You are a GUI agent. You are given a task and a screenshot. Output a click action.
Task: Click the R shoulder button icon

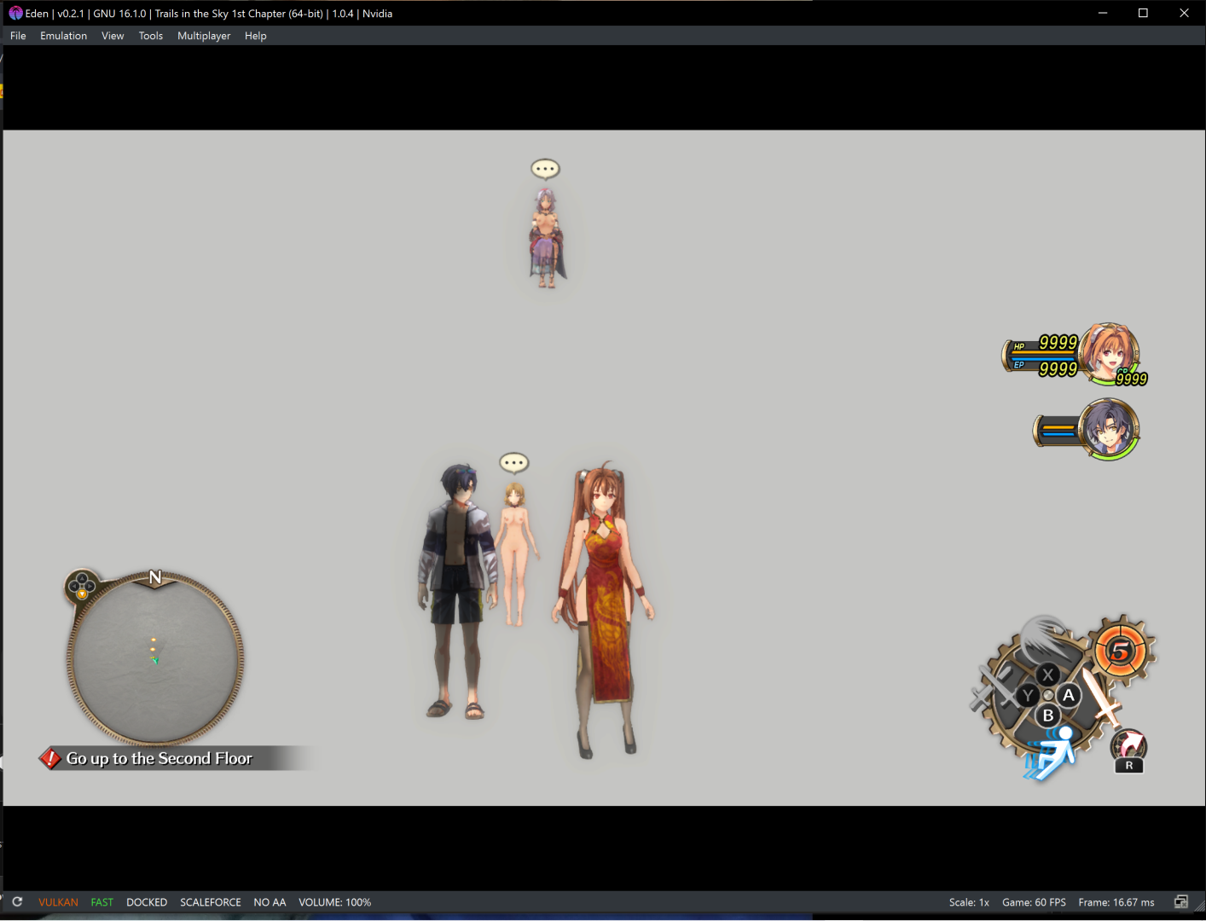click(x=1129, y=751)
